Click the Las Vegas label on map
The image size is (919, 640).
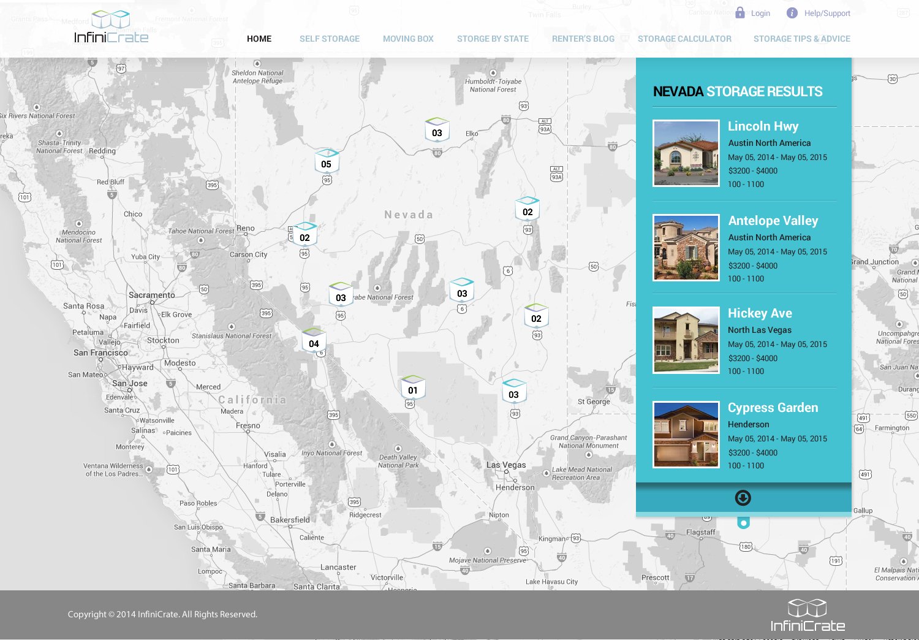[506, 465]
